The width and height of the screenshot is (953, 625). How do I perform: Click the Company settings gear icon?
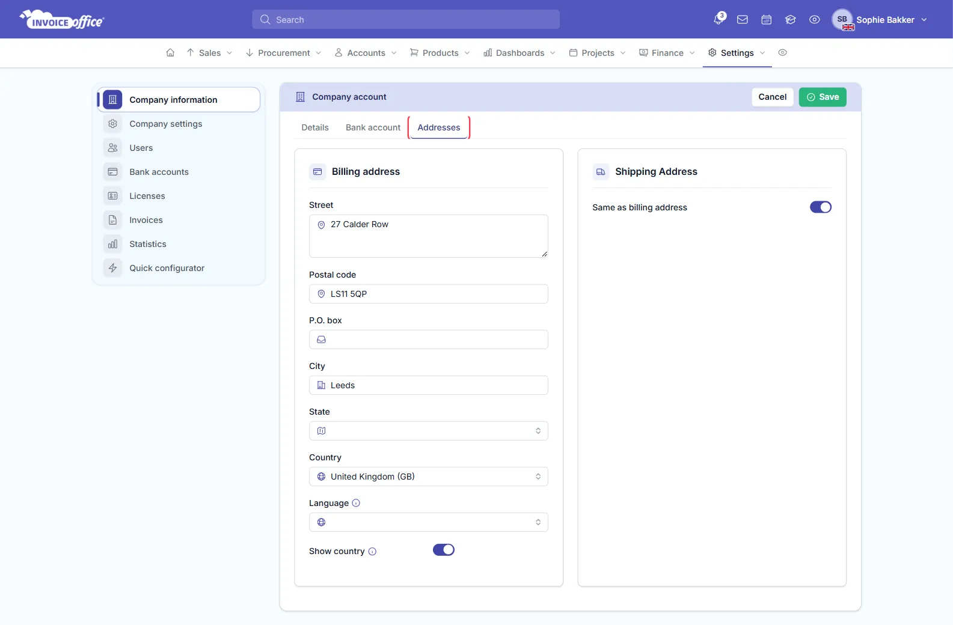pos(112,124)
